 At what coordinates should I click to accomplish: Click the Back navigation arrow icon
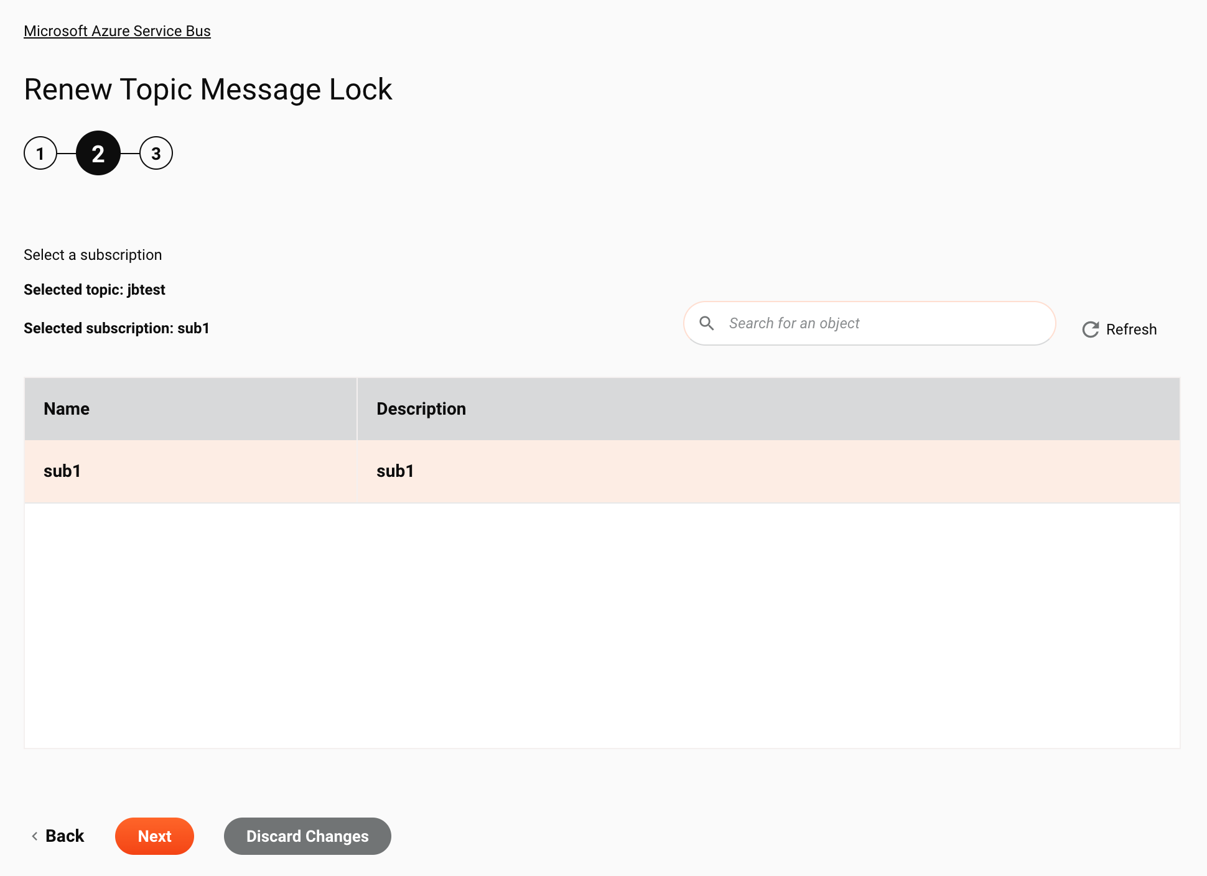click(35, 836)
